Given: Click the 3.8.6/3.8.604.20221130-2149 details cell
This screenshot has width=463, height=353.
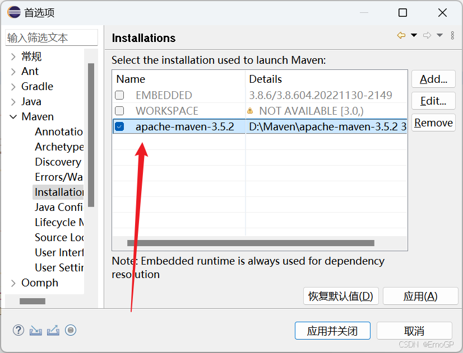Looking at the screenshot, I should (321, 95).
